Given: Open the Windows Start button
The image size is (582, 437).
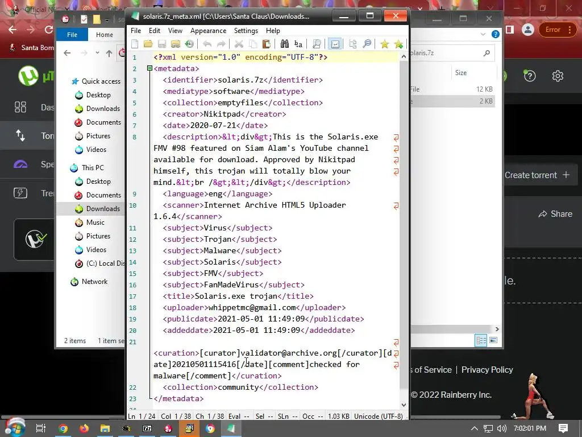Looking at the screenshot, I should tap(15, 428).
